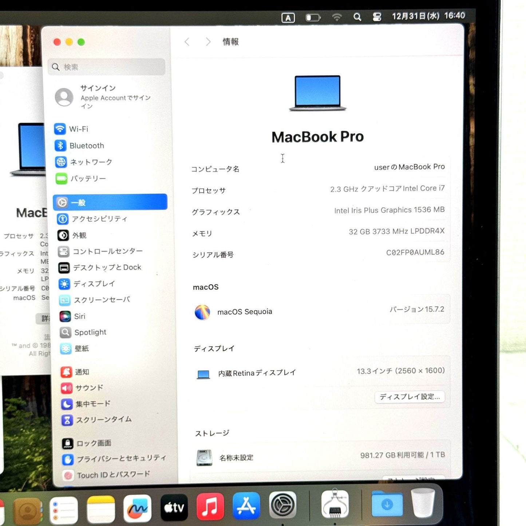Image resolution: width=526 pixels, height=526 pixels.
Task: Select 一般 in the sidebar
Action: click(x=110, y=202)
